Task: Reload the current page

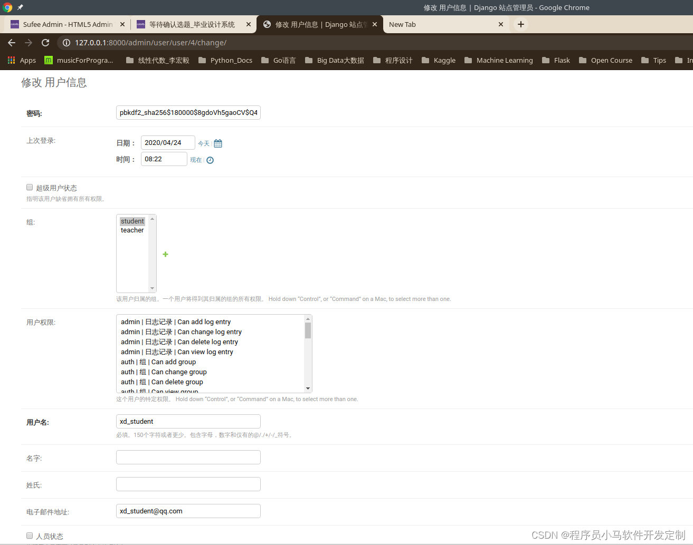Action: tap(45, 43)
